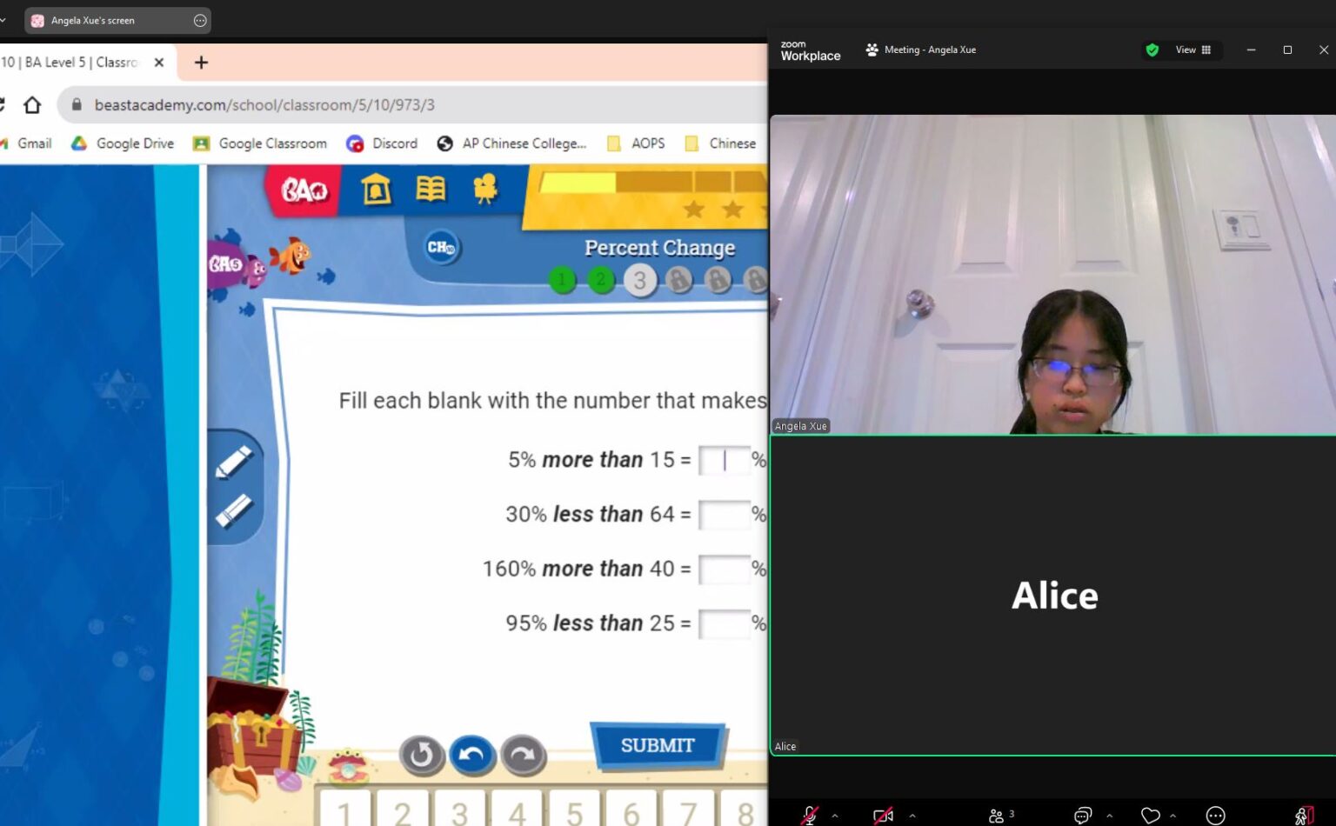Expand Zoom reactions options arrow

[x=1172, y=816]
